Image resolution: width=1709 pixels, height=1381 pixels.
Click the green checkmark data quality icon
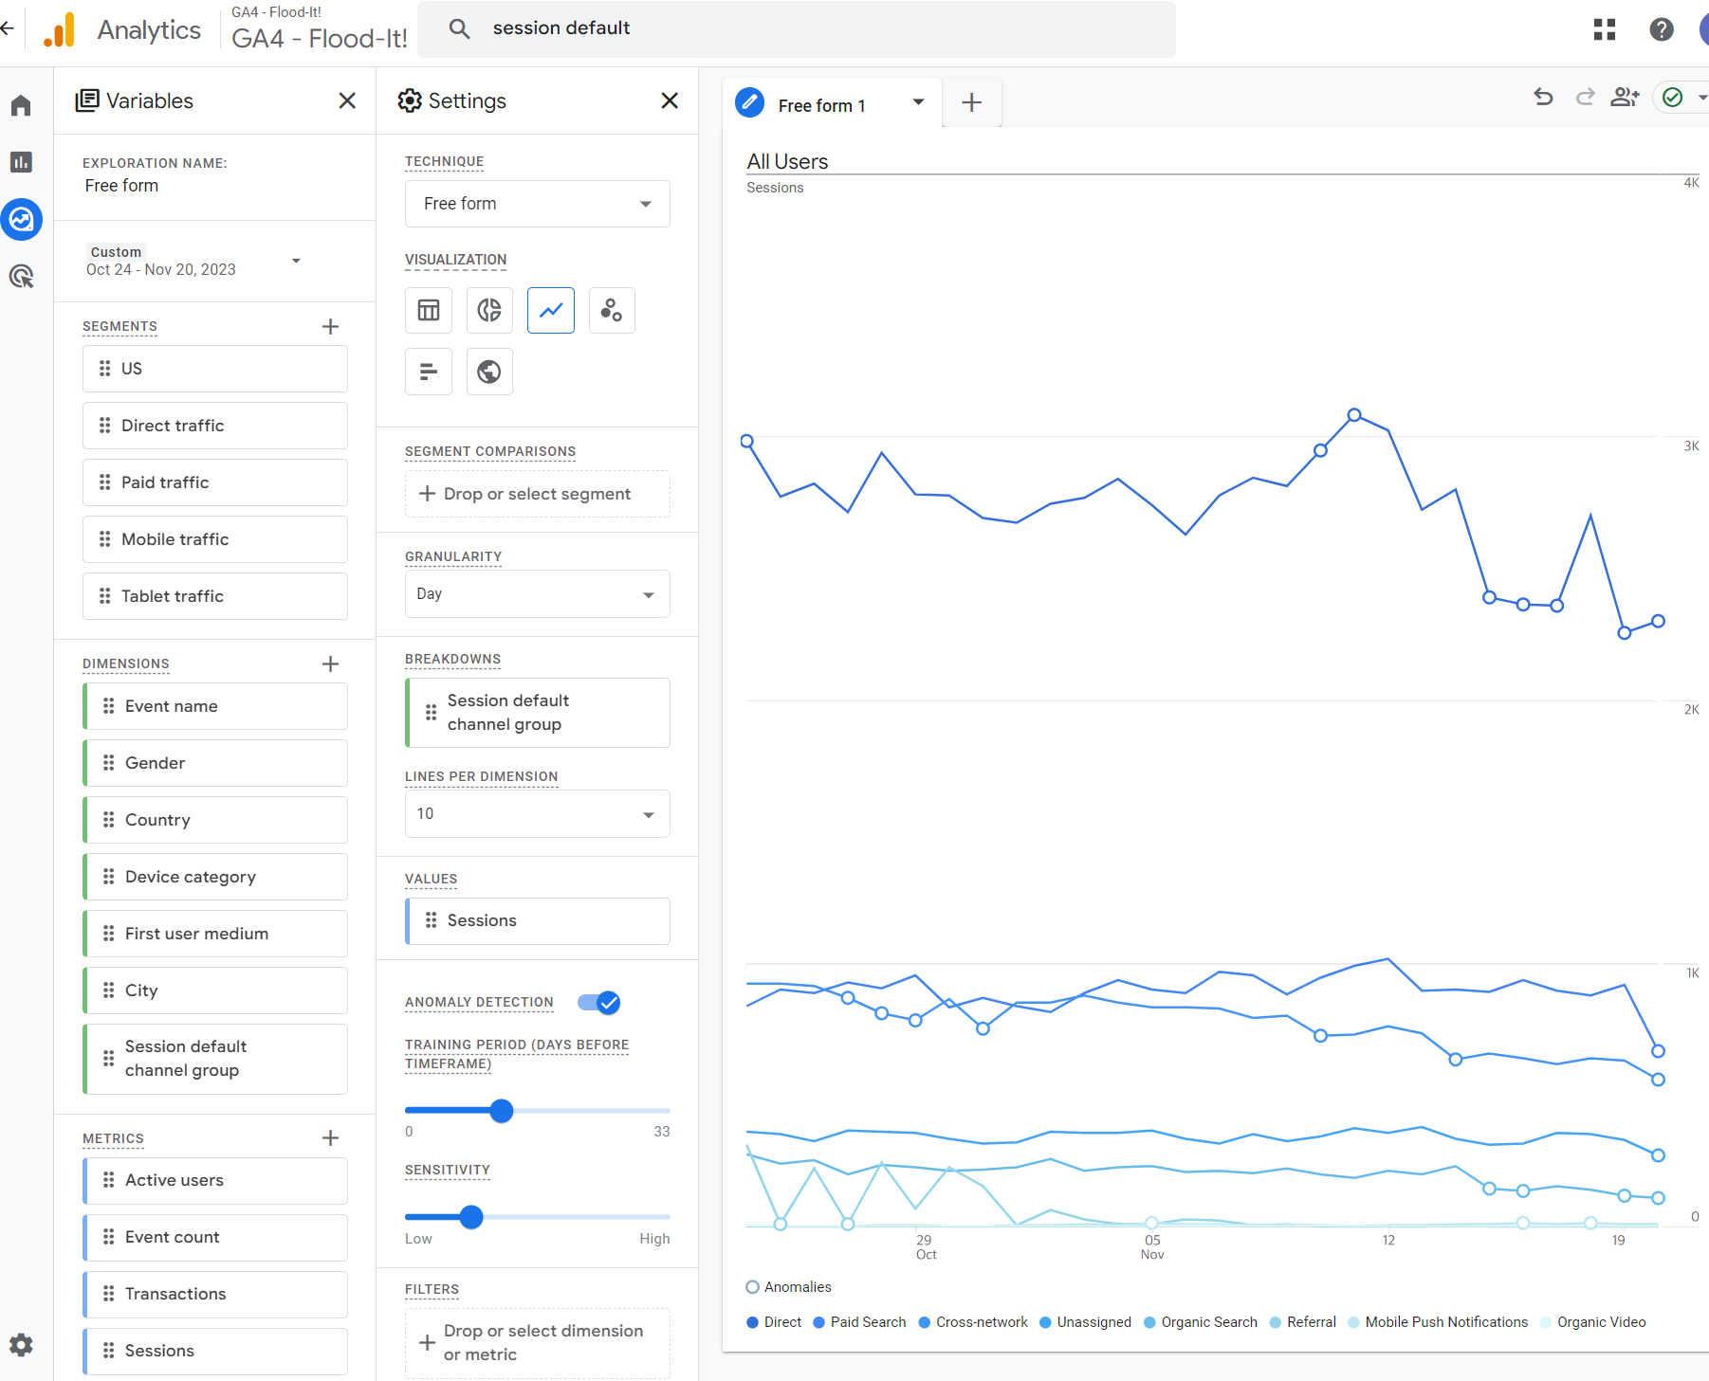click(x=1673, y=97)
